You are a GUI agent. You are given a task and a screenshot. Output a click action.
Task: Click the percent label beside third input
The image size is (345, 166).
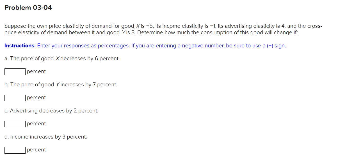click(x=36, y=124)
